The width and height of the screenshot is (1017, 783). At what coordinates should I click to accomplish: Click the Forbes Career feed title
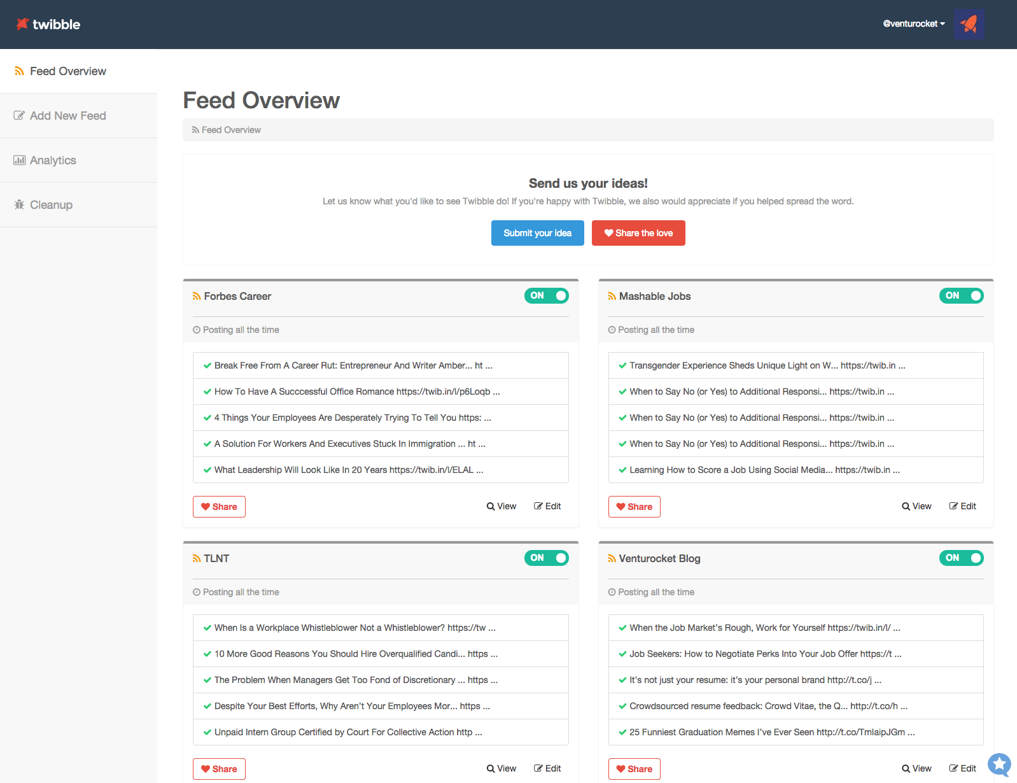coord(237,297)
